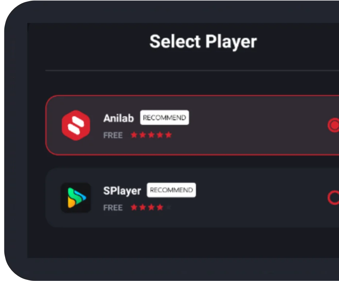This screenshot has height=281, width=339.
Task: Click the FREE label under Anilab
Action: [x=113, y=135]
